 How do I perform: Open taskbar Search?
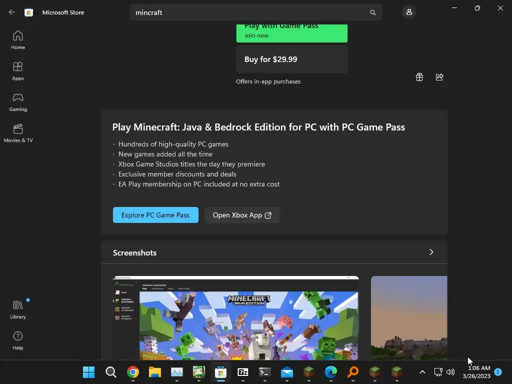[110, 372]
